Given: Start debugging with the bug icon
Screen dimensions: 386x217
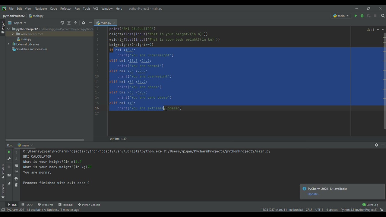Looking at the screenshot, I should [362, 16].
